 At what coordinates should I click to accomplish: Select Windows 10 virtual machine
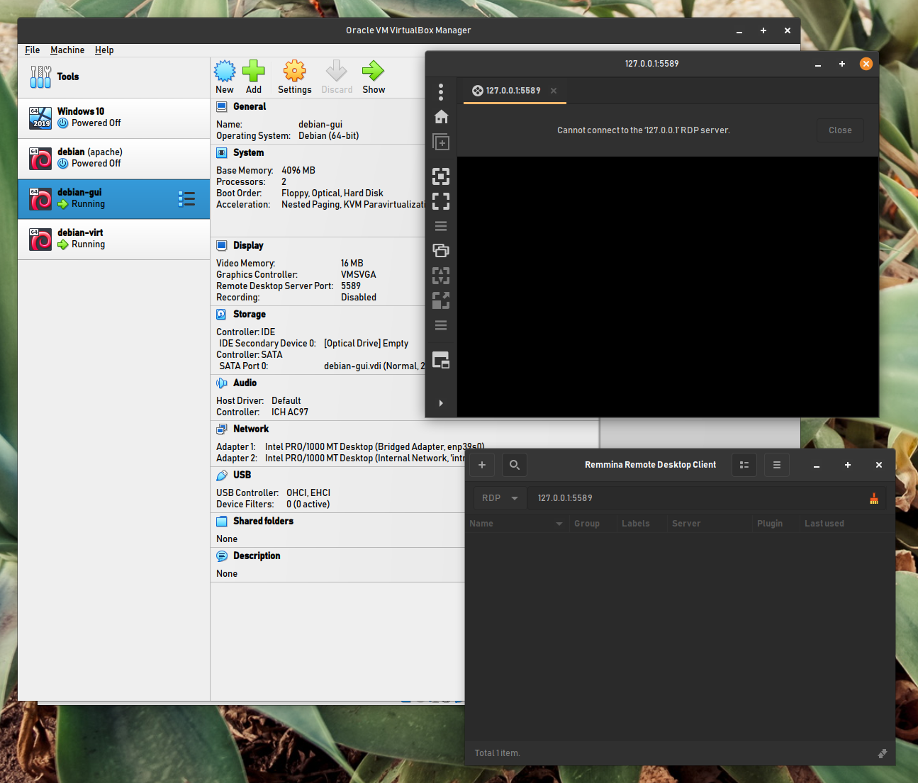tap(113, 118)
